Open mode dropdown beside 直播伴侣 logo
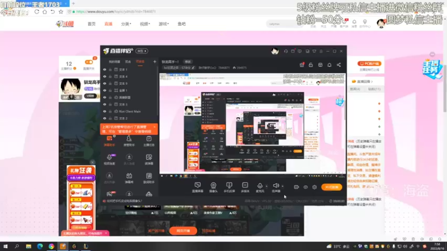 click(142, 51)
